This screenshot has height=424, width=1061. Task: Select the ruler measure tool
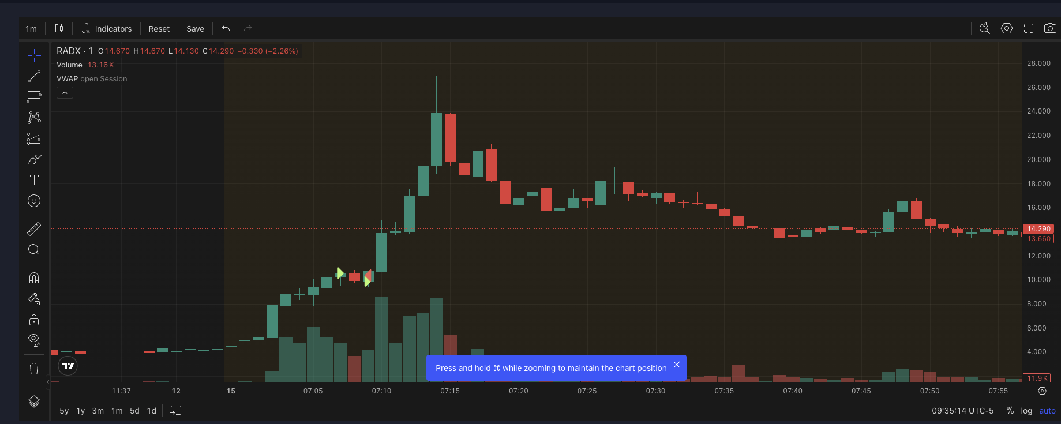[x=34, y=229]
